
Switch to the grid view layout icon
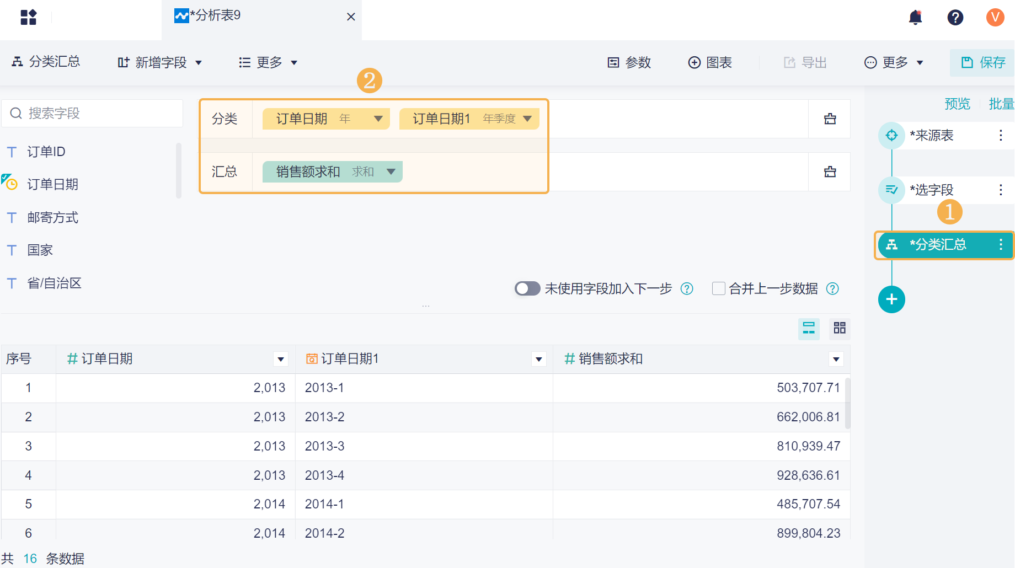840,329
